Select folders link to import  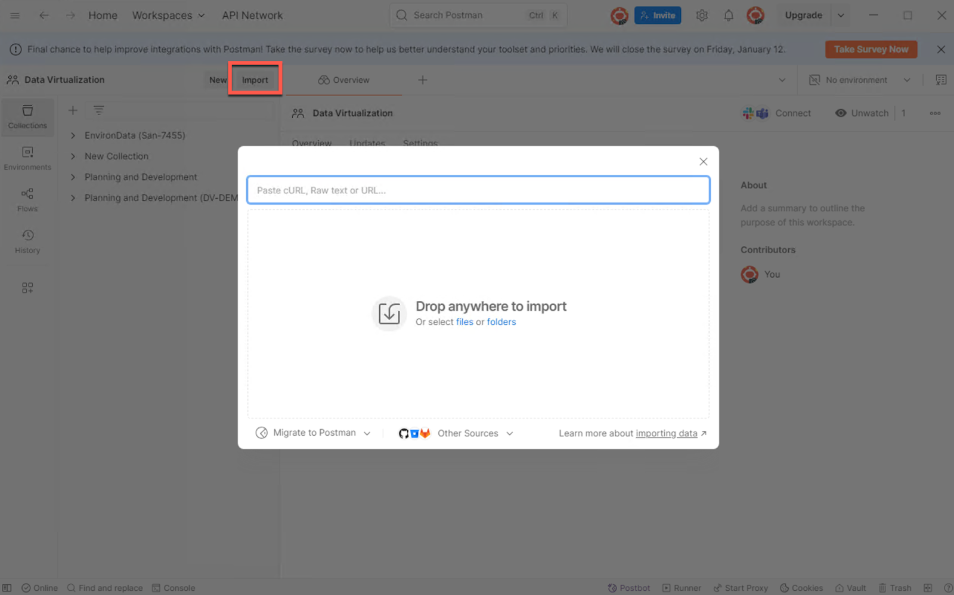501,322
